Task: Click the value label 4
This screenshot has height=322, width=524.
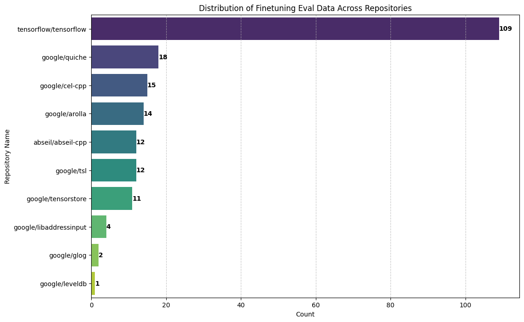Action: pyautogui.click(x=109, y=226)
